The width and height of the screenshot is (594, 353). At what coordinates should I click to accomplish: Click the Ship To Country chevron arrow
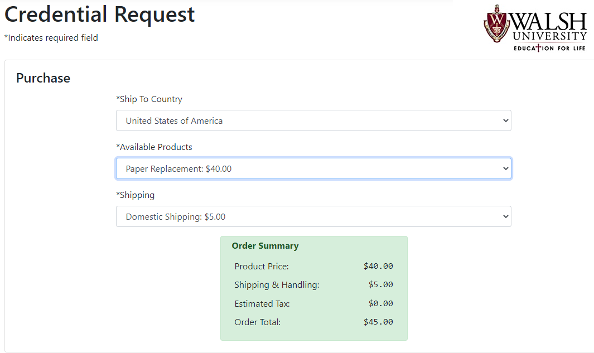[x=505, y=120]
